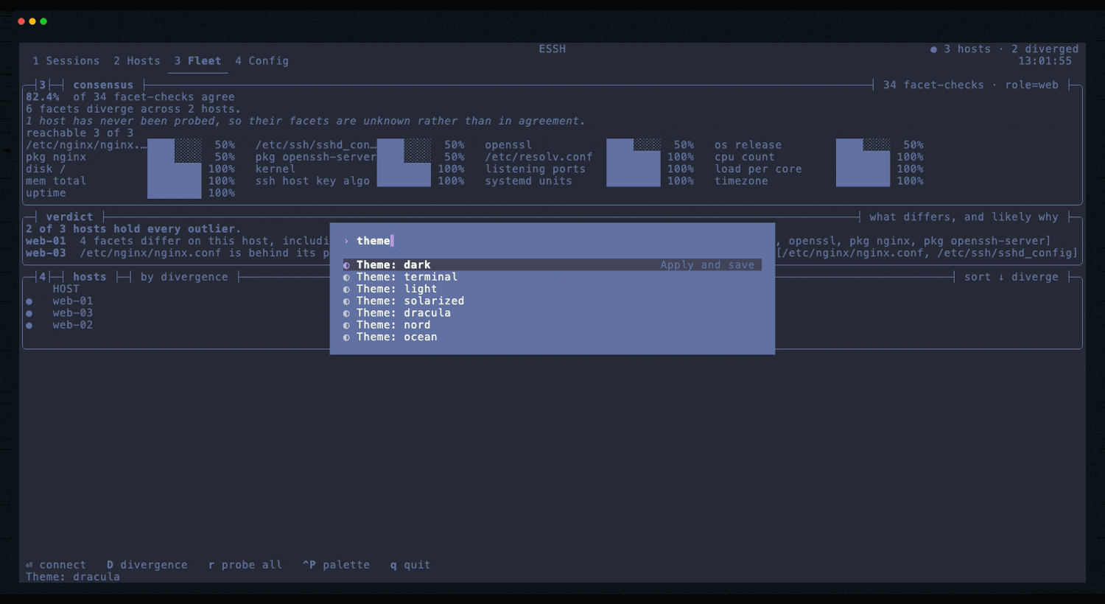Choose Theme: terminal from the palette
This screenshot has height=604, width=1105.
click(x=552, y=277)
